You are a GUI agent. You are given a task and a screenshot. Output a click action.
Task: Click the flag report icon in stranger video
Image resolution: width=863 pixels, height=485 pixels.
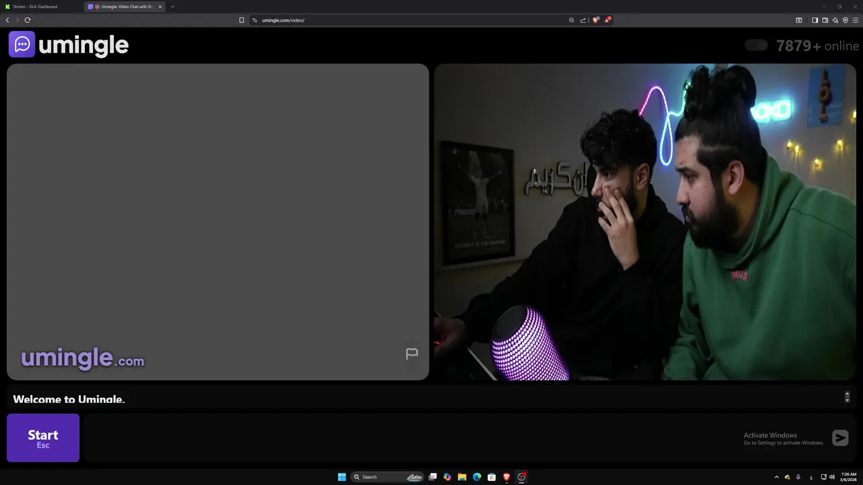[x=412, y=354]
